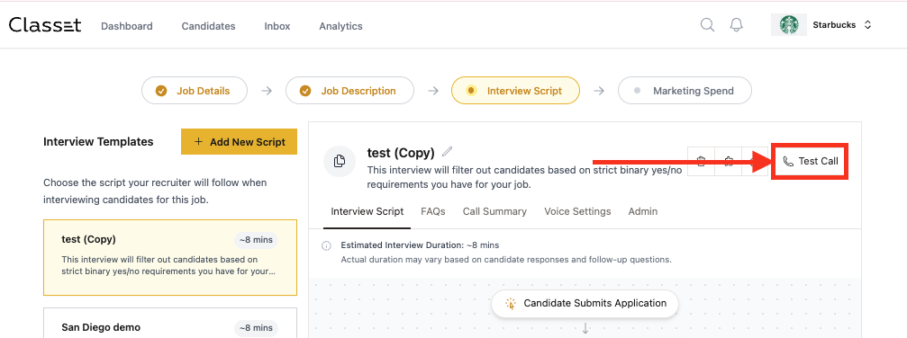This screenshot has height=338, width=907.
Task: Open the Voice Settings tab
Action: (577, 211)
